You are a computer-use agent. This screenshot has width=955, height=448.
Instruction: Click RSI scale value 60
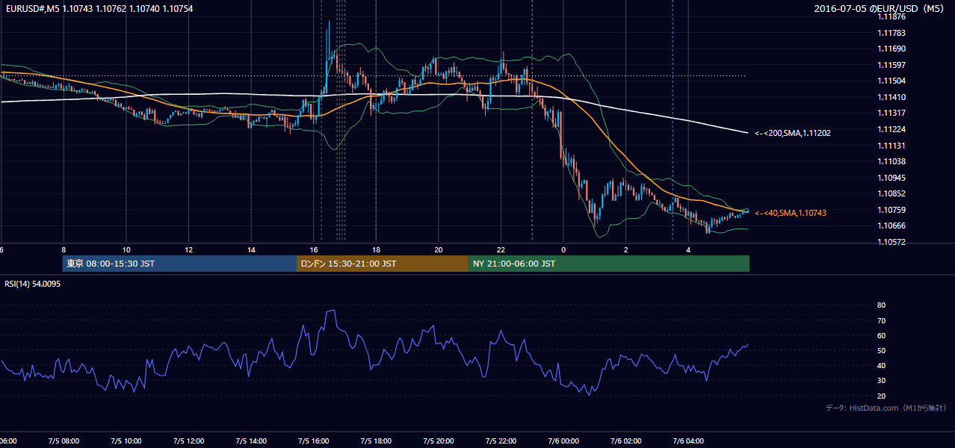(x=881, y=335)
